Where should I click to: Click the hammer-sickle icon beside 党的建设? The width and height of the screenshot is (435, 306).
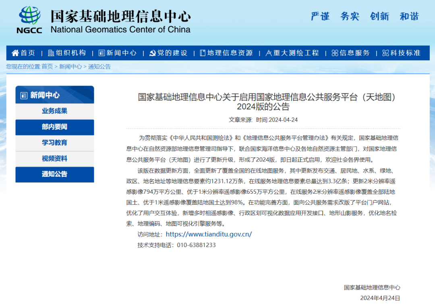click(x=152, y=53)
